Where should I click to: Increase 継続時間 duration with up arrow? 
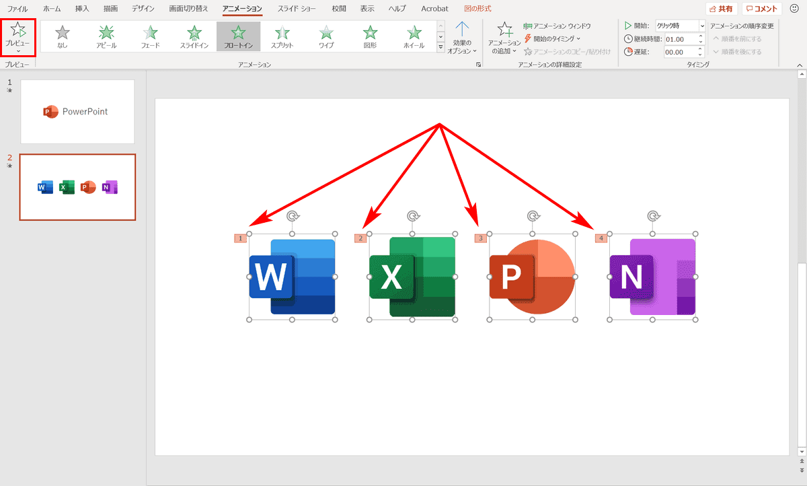(701, 36)
